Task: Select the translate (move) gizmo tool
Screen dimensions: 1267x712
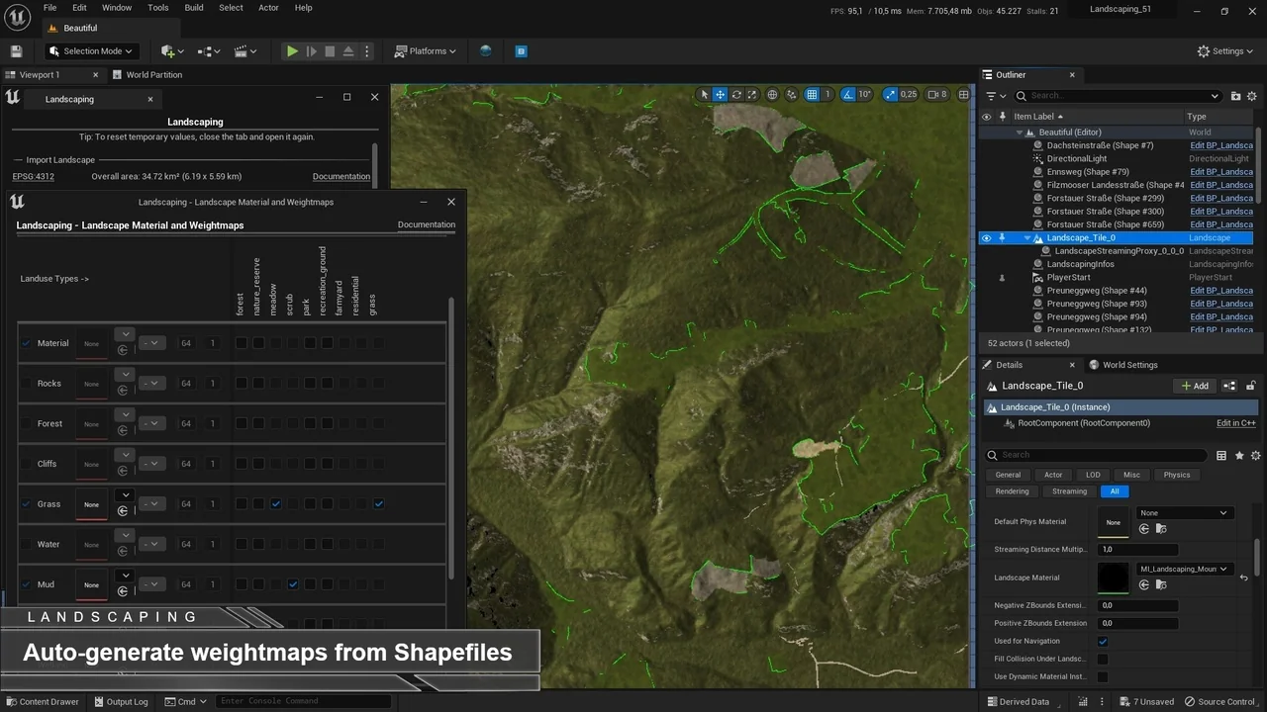Action: [720, 95]
